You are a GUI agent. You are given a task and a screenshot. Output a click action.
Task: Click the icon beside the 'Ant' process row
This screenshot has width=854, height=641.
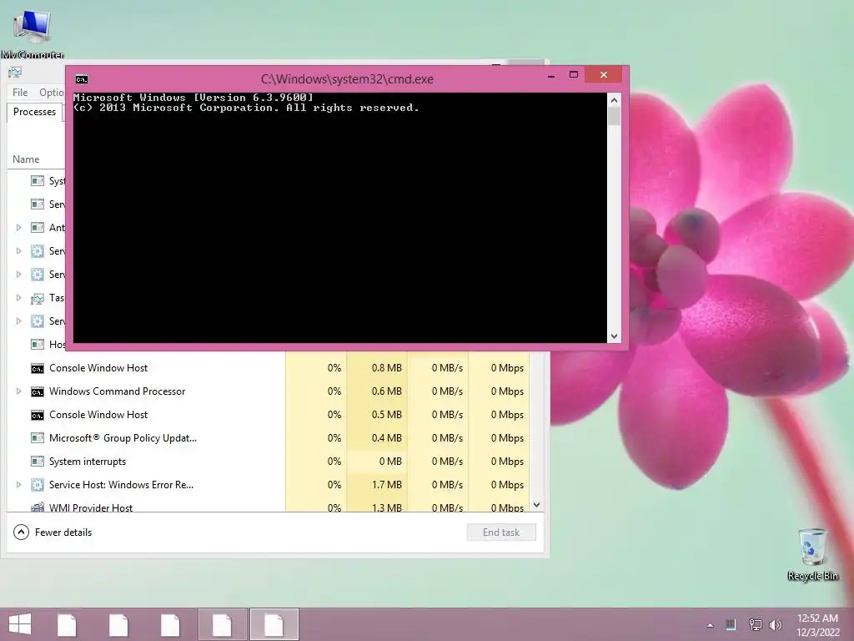(37, 227)
